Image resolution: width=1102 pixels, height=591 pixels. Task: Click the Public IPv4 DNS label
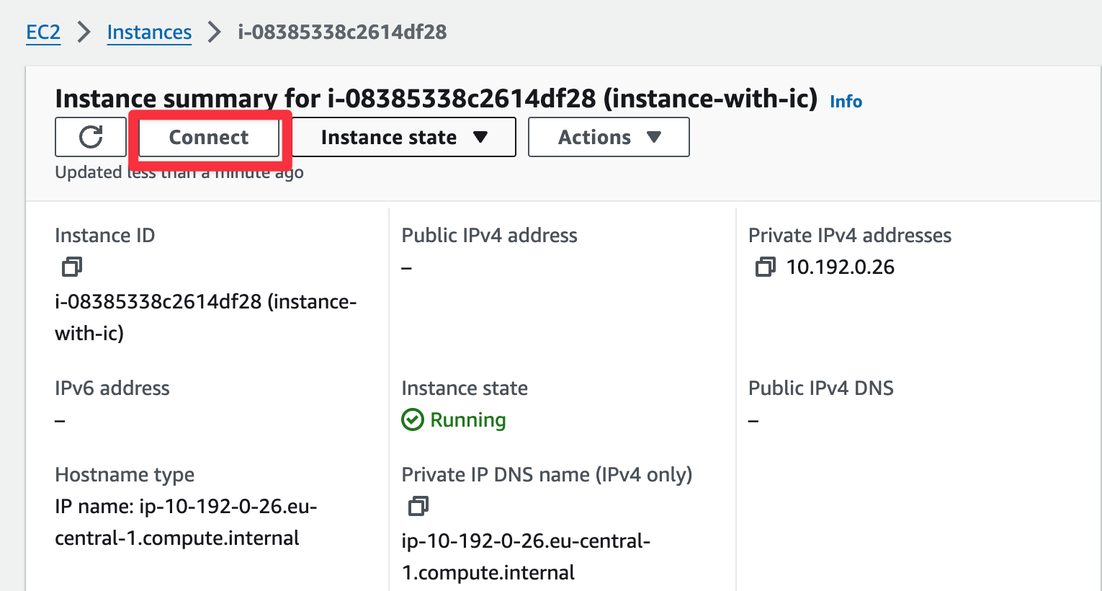pos(820,388)
